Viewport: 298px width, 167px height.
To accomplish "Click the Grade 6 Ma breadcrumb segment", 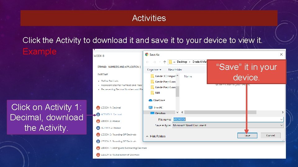I will (x=199, y=62).
